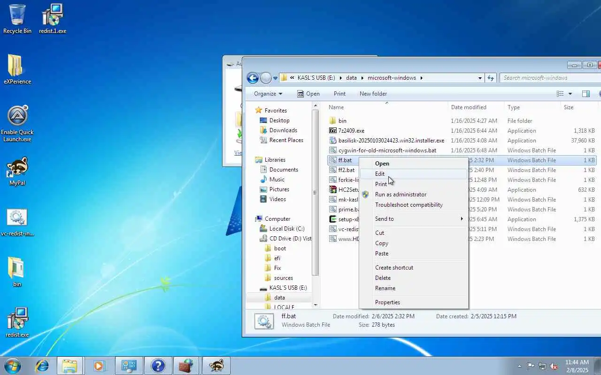Image resolution: width=601 pixels, height=375 pixels.
Task: Open Windows Explorer taskbar button
Action: (x=69, y=366)
